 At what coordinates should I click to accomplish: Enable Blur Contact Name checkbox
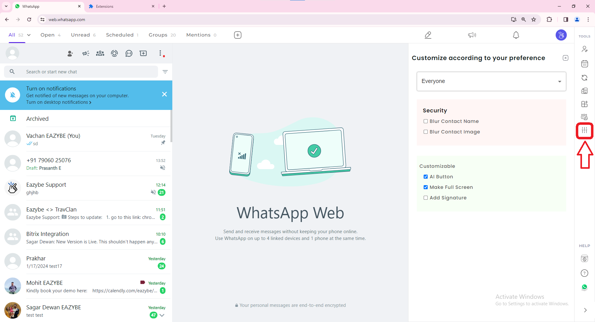(x=425, y=121)
